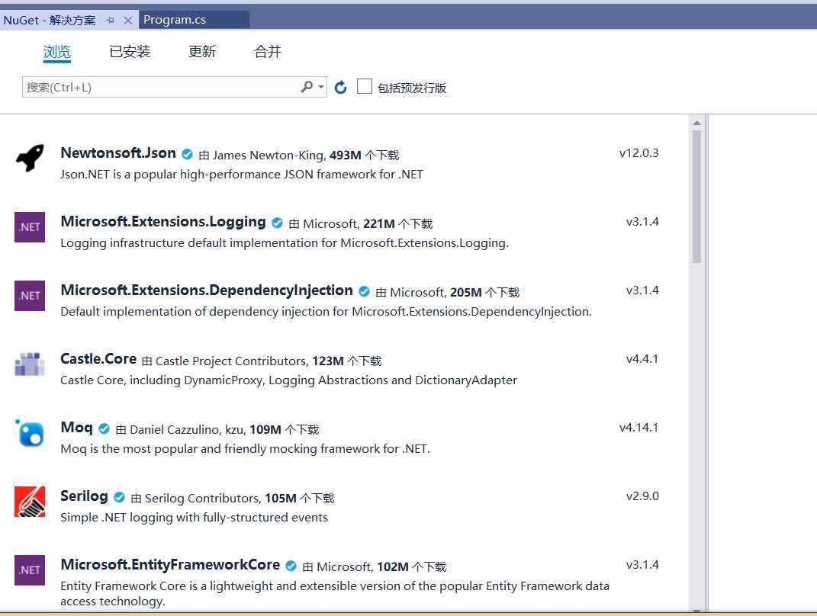The width and height of the screenshot is (817, 616).
Task: Click verified badge next to Microsoft.EntityFrameworkCore
Action: pos(291,566)
